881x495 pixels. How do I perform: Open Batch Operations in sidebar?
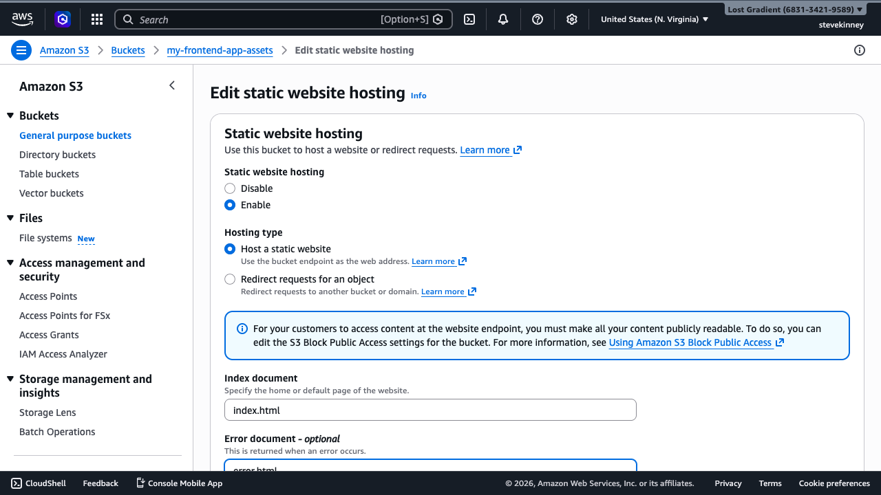(57, 432)
